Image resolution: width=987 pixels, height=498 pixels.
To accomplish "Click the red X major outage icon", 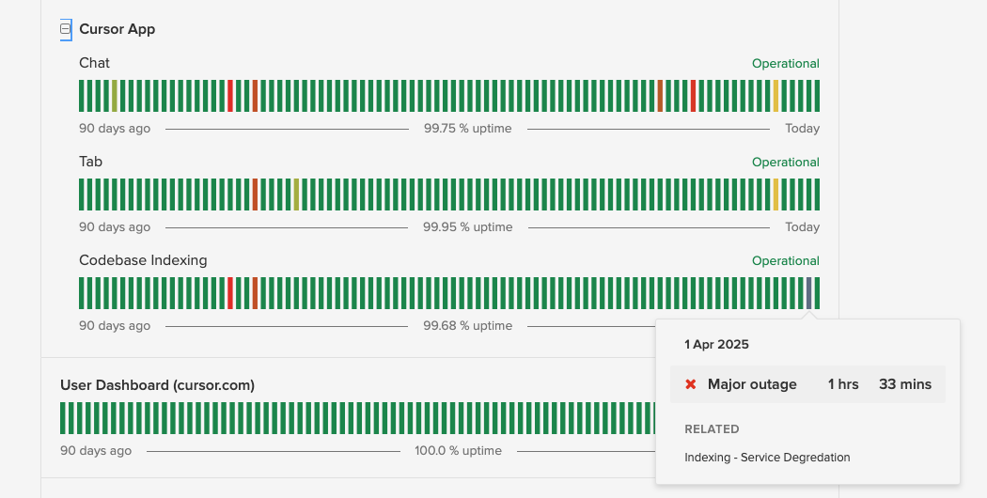I will coord(691,384).
